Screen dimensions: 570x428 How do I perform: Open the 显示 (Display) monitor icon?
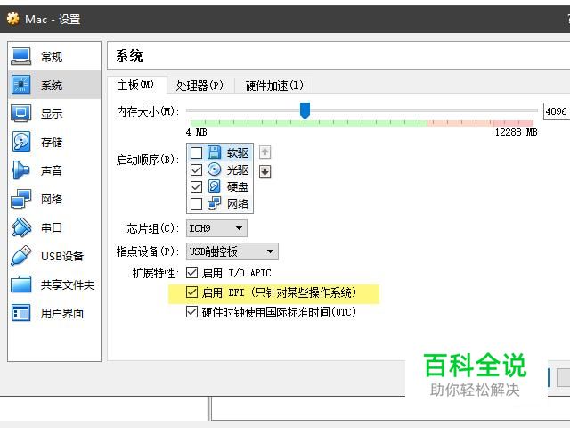[20, 113]
